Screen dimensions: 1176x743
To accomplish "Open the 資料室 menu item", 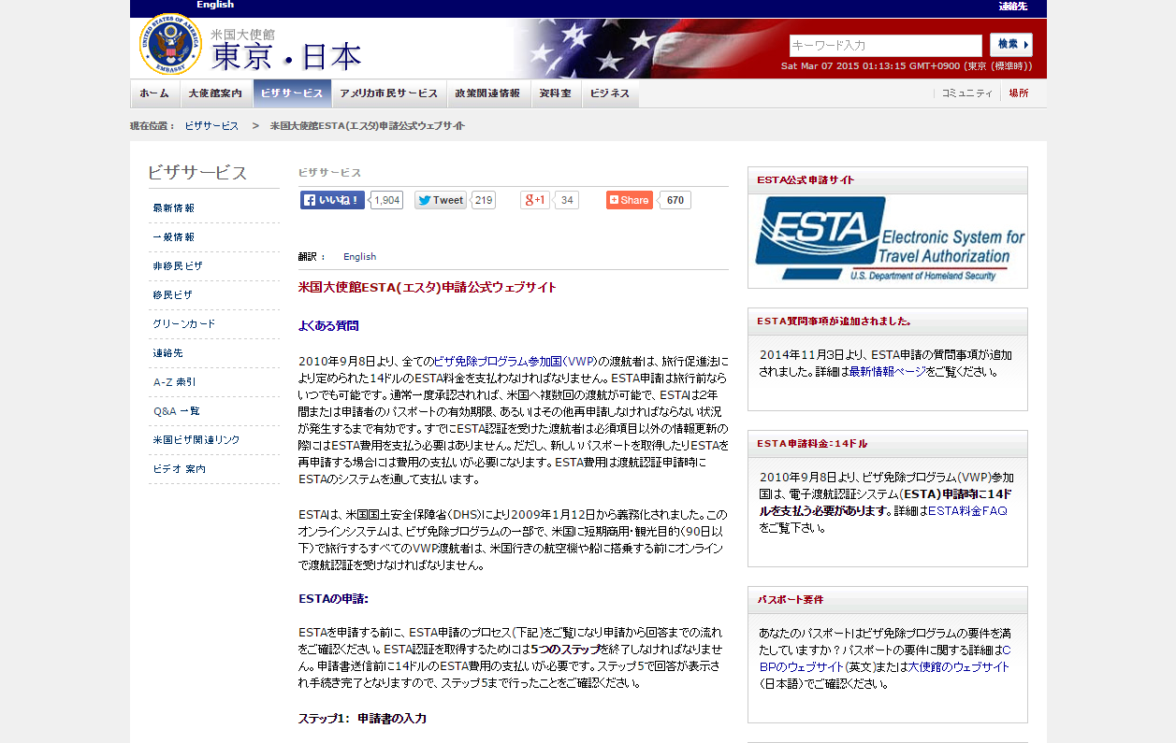I will click(x=555, y=93).
